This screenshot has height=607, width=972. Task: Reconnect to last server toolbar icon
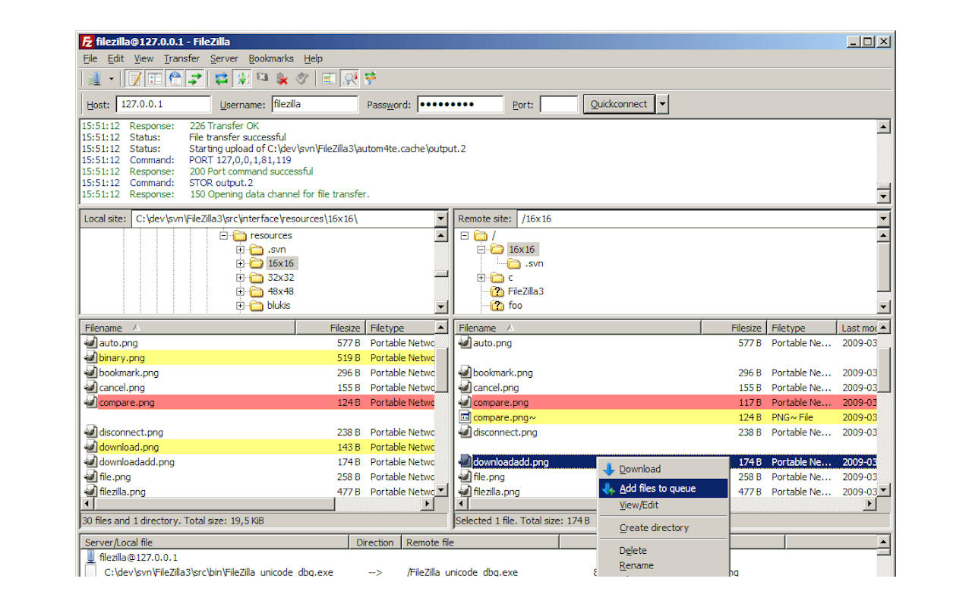click(302, 78)
